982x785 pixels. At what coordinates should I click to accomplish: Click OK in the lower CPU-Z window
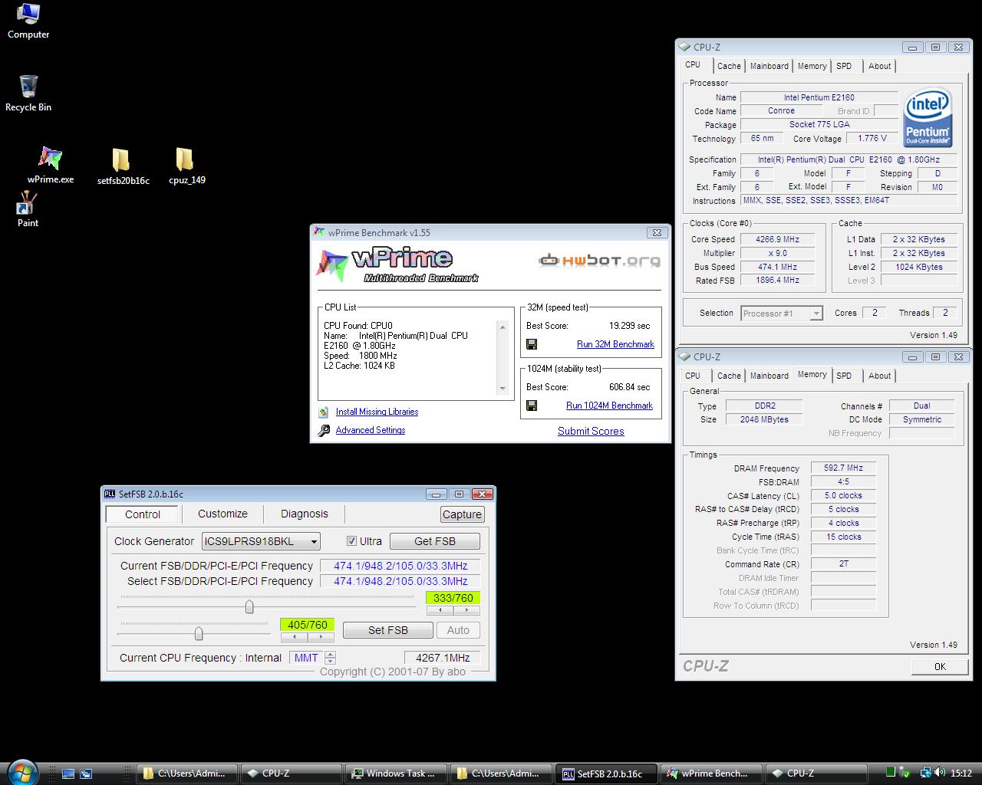point(940,666)
